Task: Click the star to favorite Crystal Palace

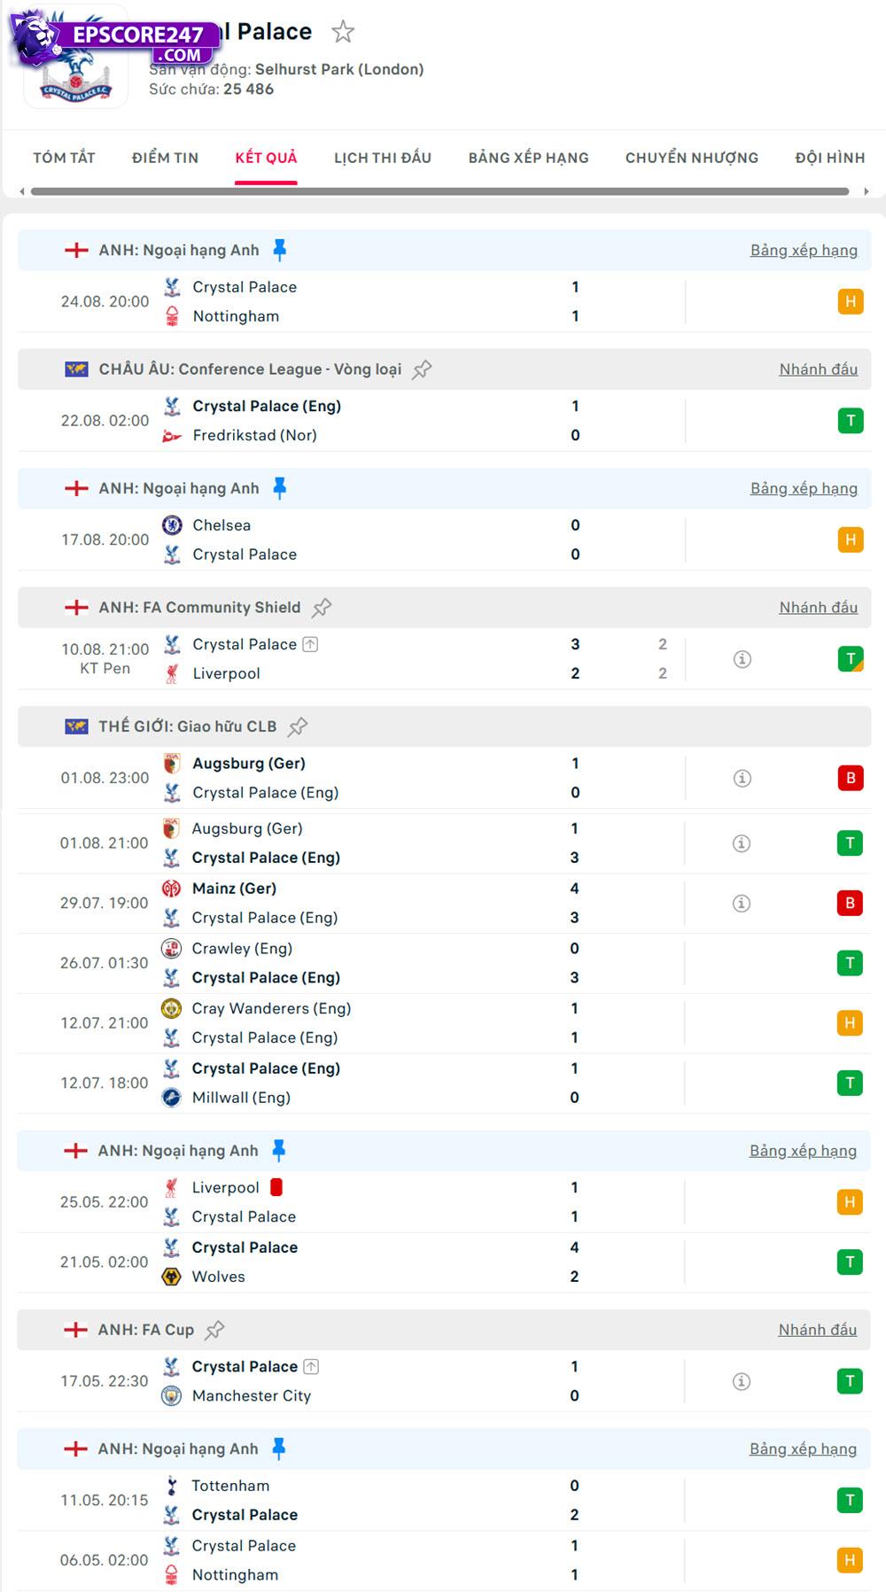Action: 343,31
